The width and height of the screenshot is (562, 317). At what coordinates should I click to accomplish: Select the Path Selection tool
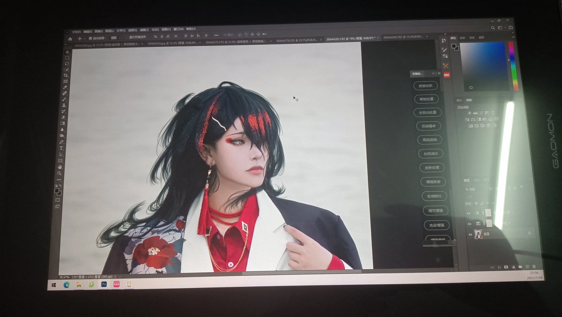tap(61, 154)
